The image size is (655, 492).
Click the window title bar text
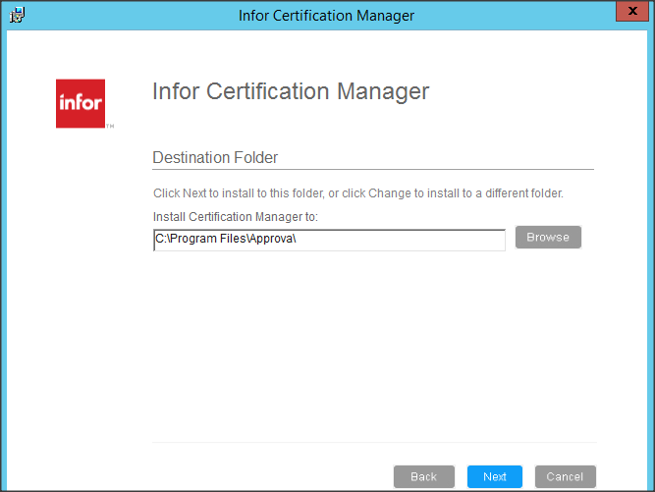click(326, 16)
